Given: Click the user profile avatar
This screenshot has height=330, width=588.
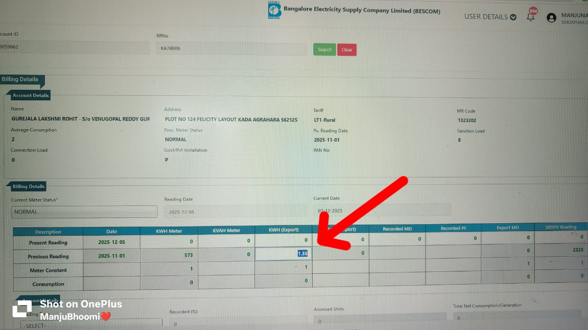Looking at the screenshot, I should (x=551, y=18).
